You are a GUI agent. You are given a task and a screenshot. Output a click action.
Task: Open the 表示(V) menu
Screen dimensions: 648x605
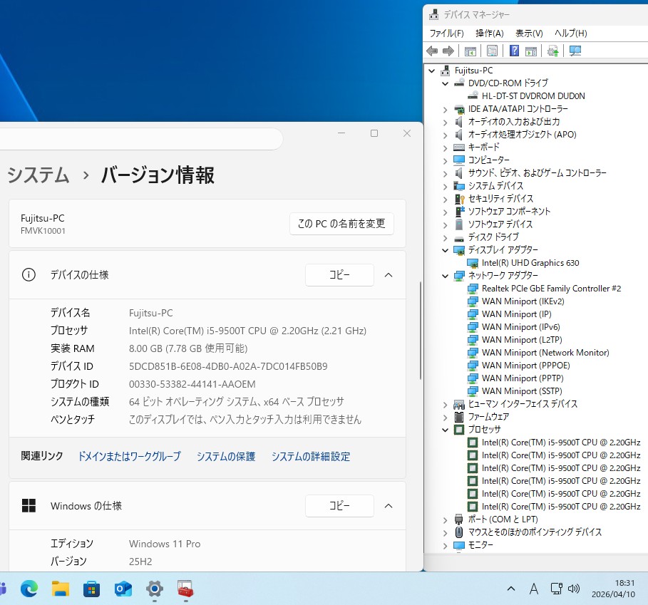[x=529, y=33]
